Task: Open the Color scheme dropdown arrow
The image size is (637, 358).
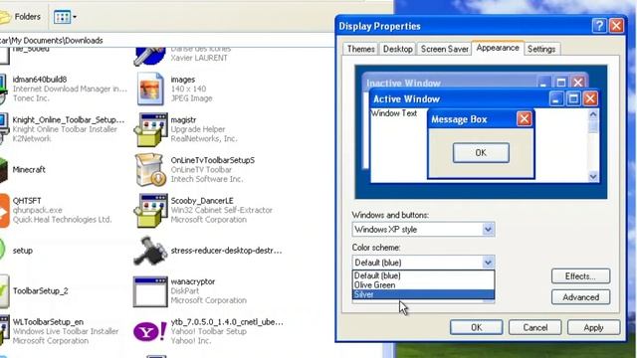Action: [x=488, y=263]
